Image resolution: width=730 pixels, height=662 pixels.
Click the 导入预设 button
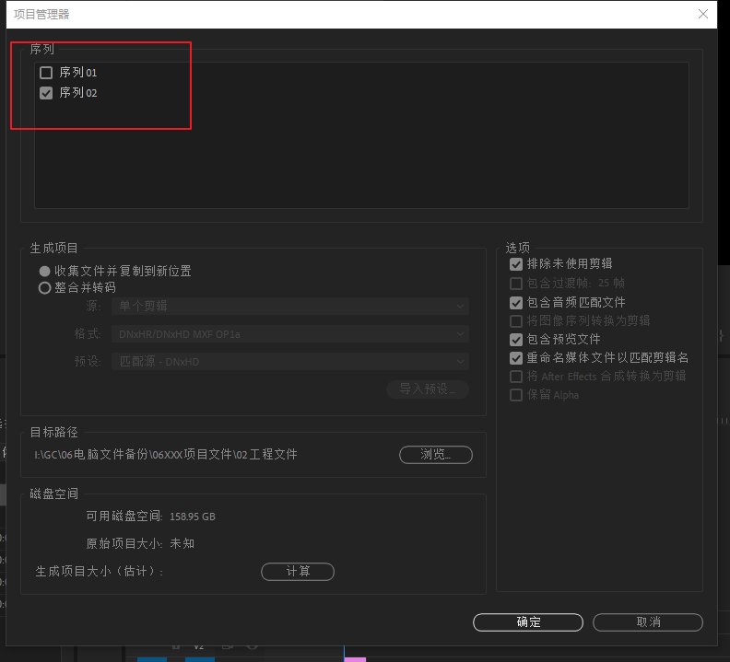pos(428,389)
